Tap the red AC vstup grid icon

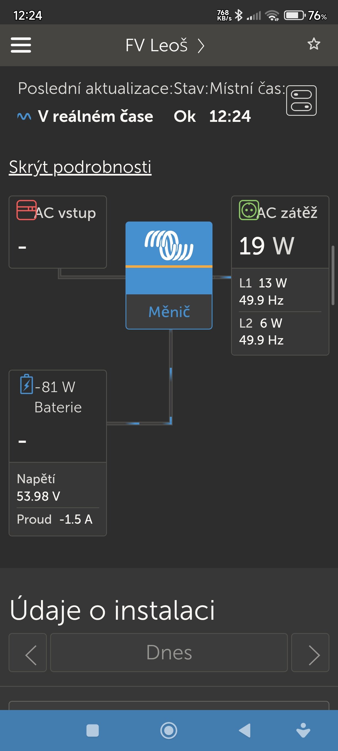26,210
